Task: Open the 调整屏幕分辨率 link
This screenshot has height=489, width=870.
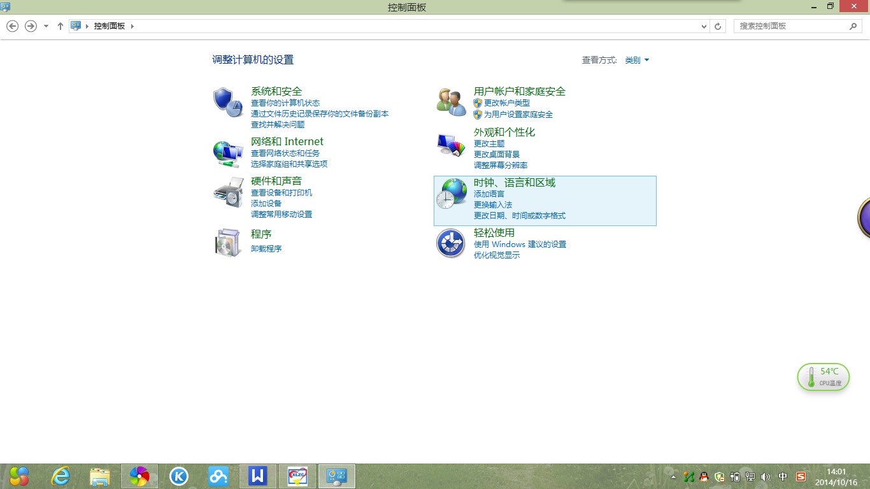Action: [x=501, y=166]
